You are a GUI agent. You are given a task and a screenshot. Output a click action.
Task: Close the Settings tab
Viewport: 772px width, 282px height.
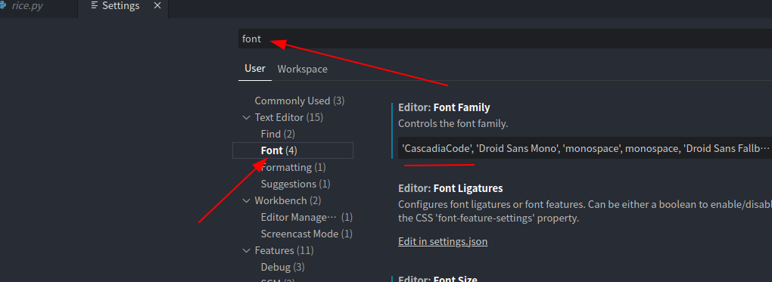(x=157, y=6)
